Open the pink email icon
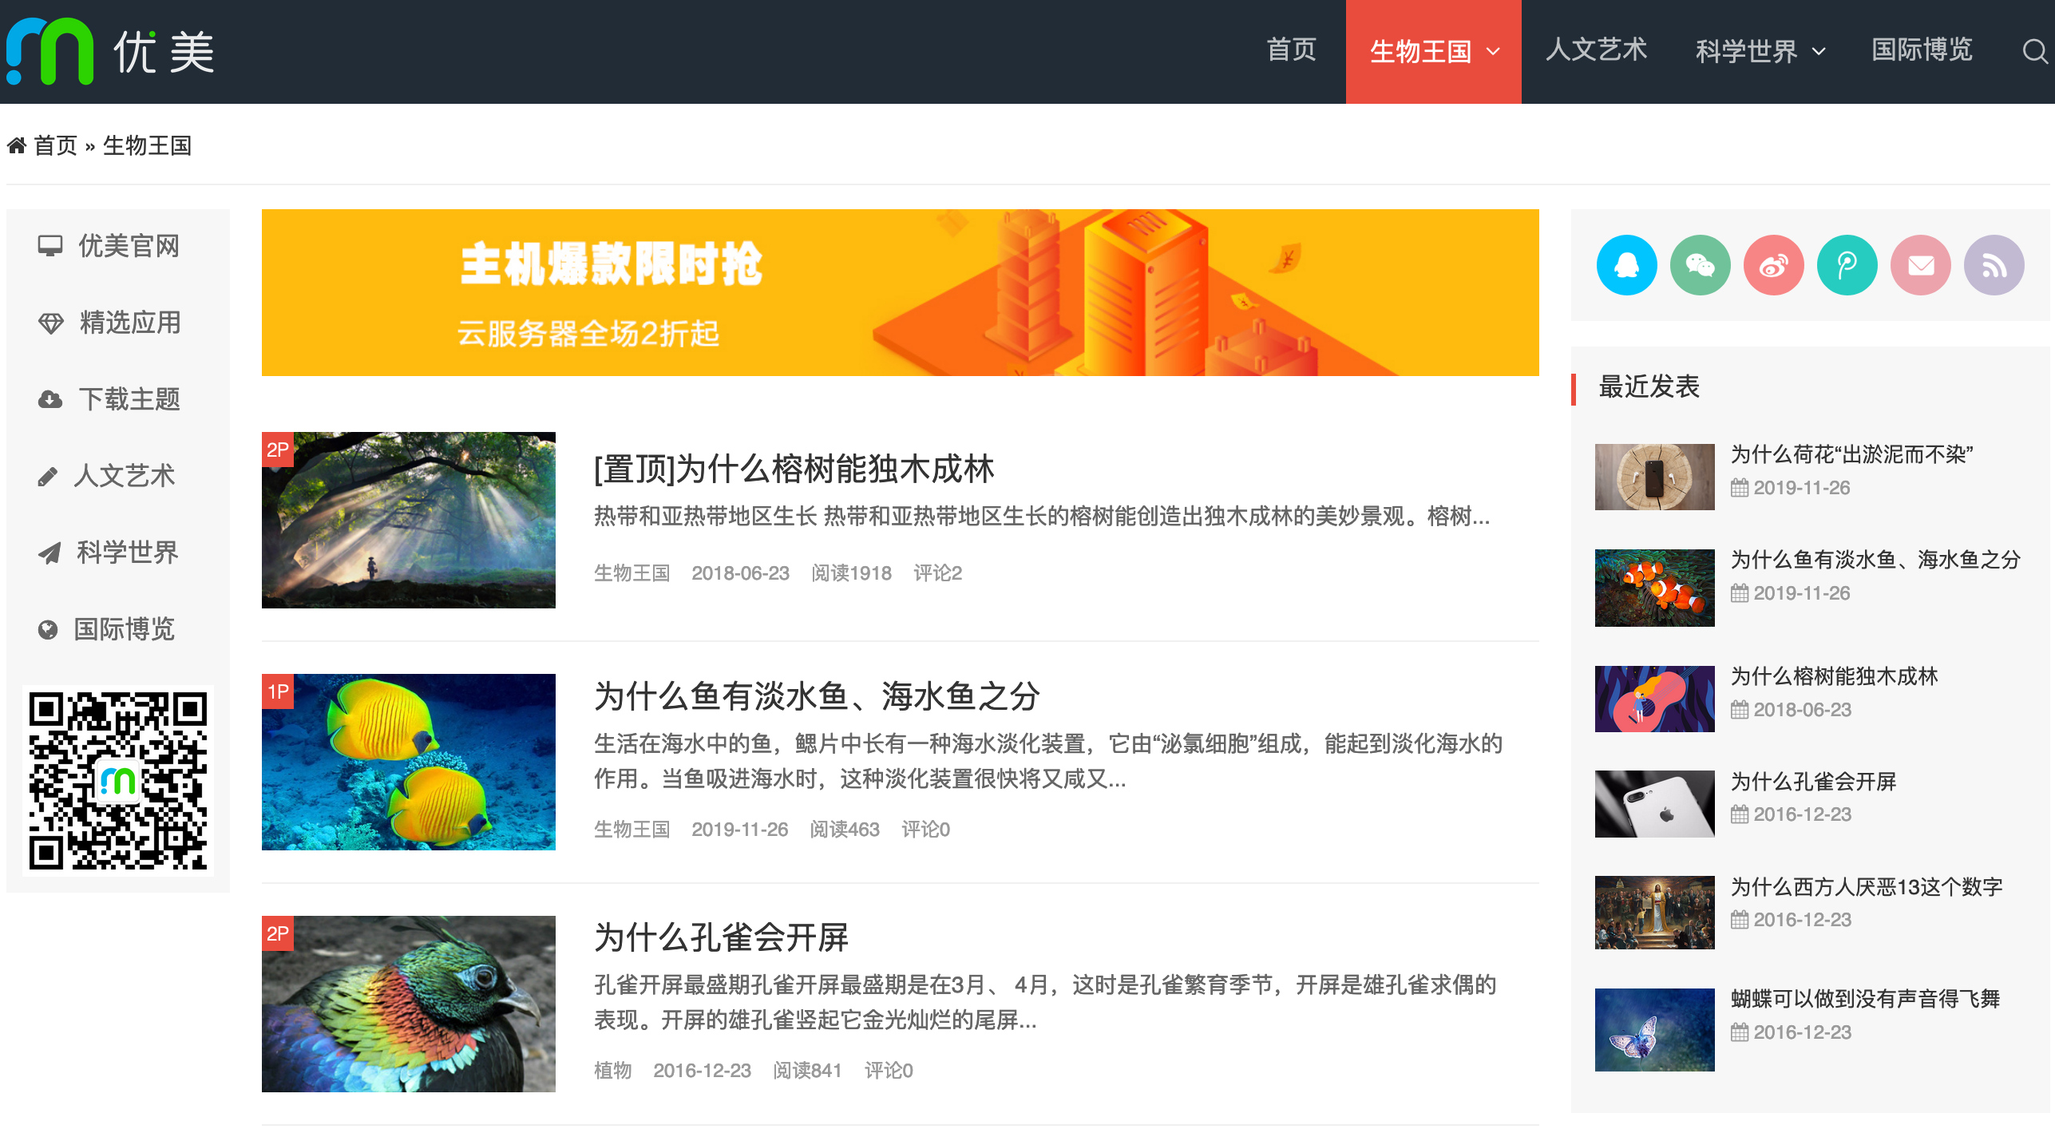Screen dimensions: 2055x1137 pyautogui.click(x=1920, y=265)
